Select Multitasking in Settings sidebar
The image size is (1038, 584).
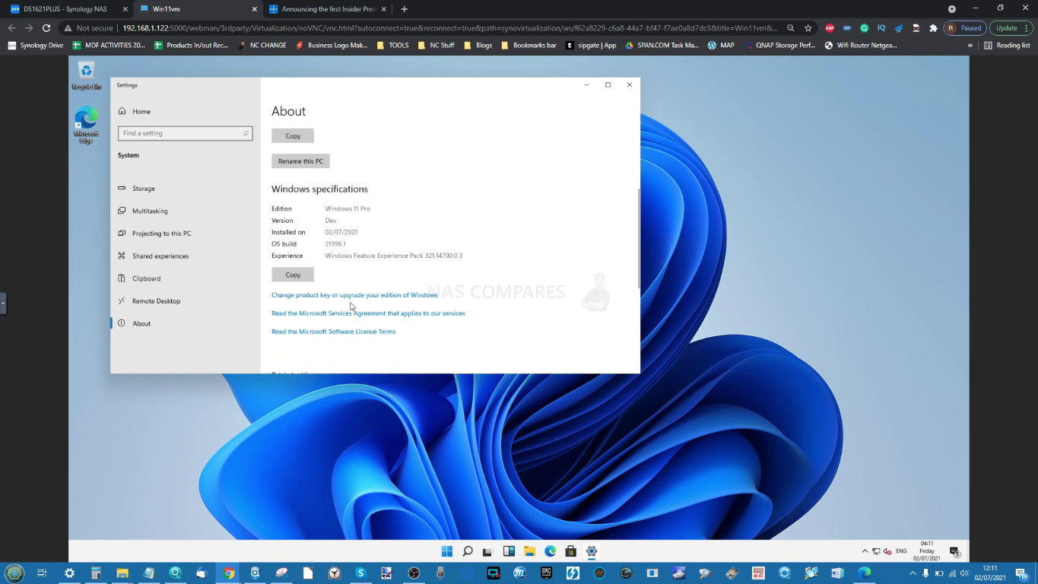pos(150,211)
